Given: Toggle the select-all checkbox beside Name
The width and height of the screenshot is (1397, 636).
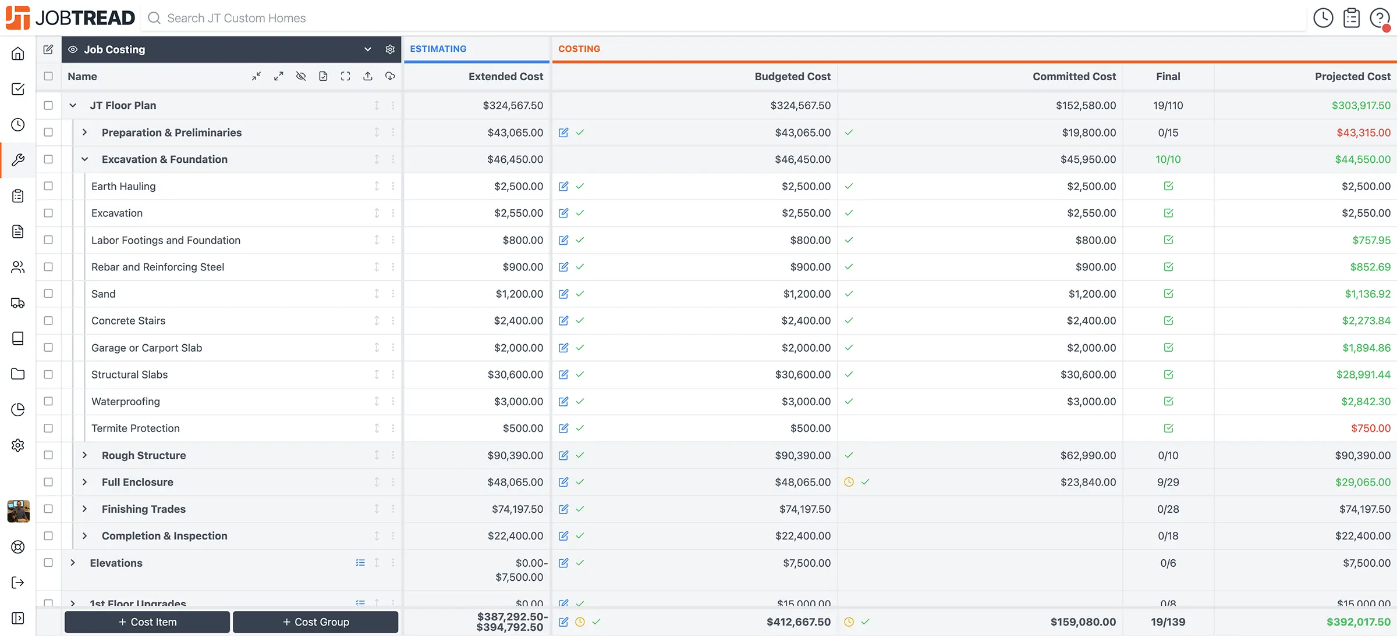Looking at the screenshot, I should coord(48,76).
